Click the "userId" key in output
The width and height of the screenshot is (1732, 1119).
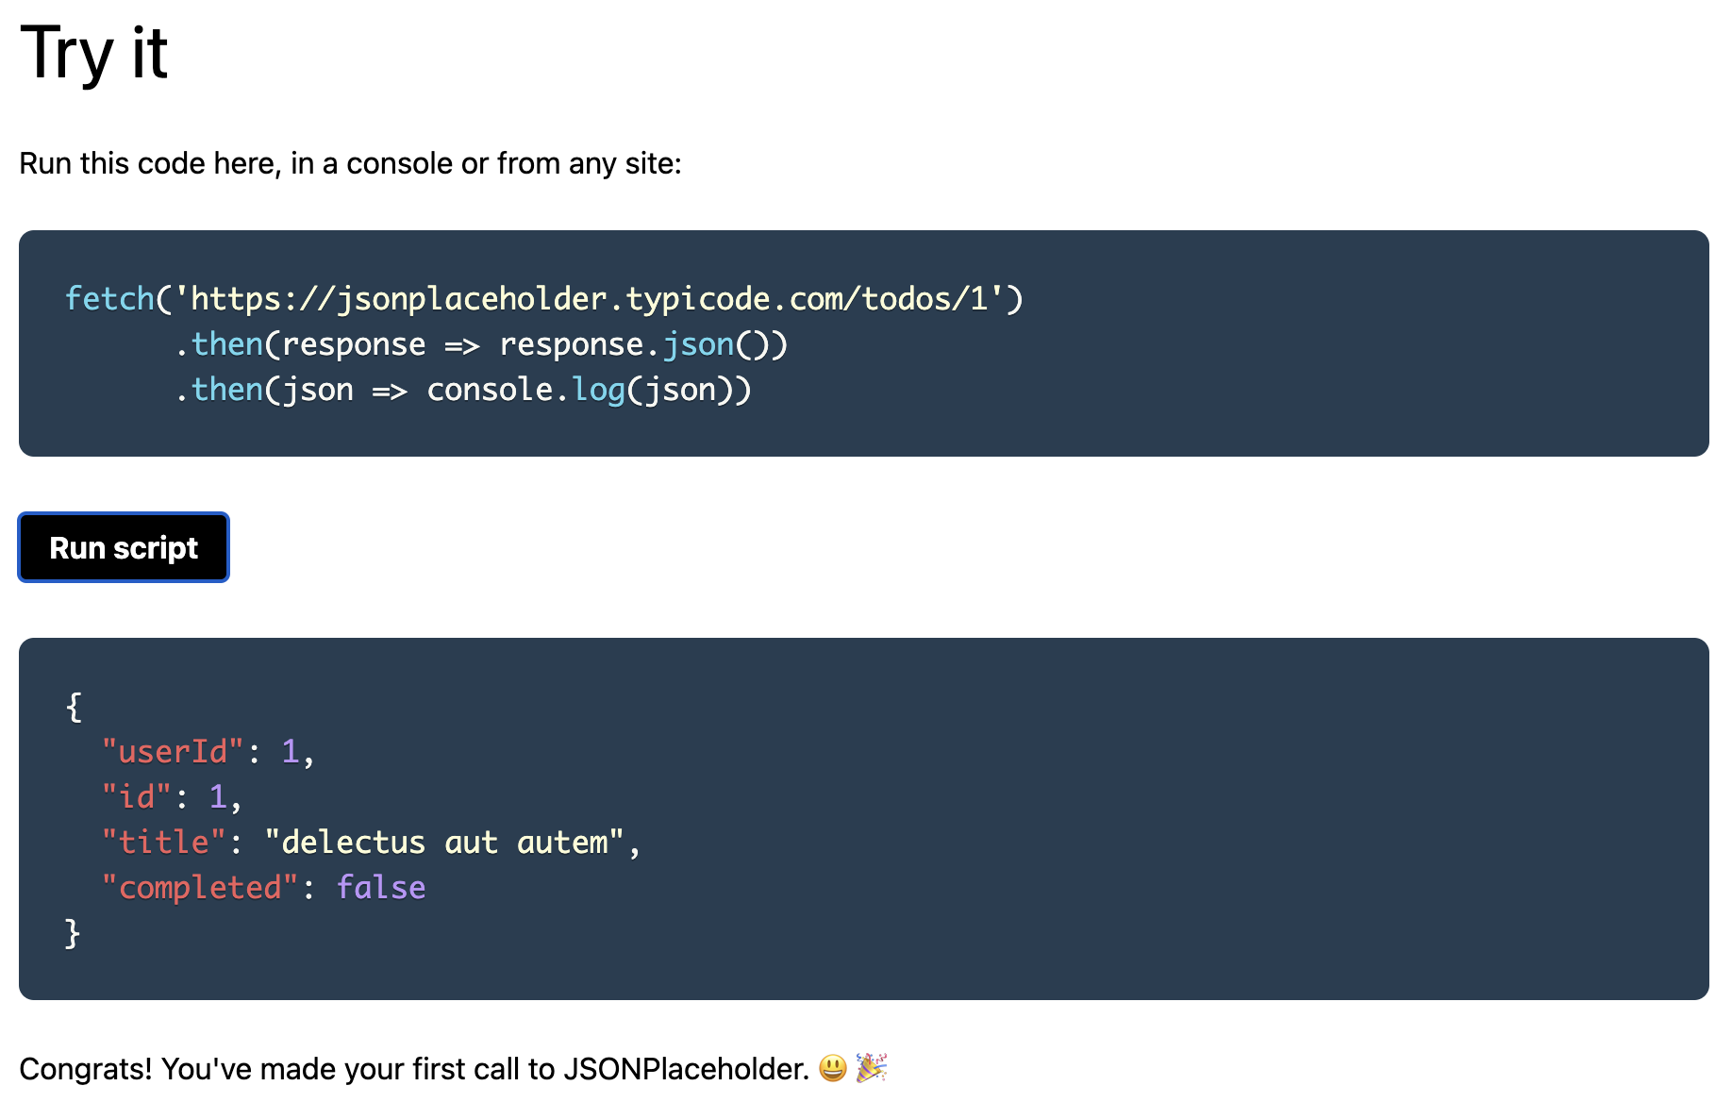tap(173, 752)
